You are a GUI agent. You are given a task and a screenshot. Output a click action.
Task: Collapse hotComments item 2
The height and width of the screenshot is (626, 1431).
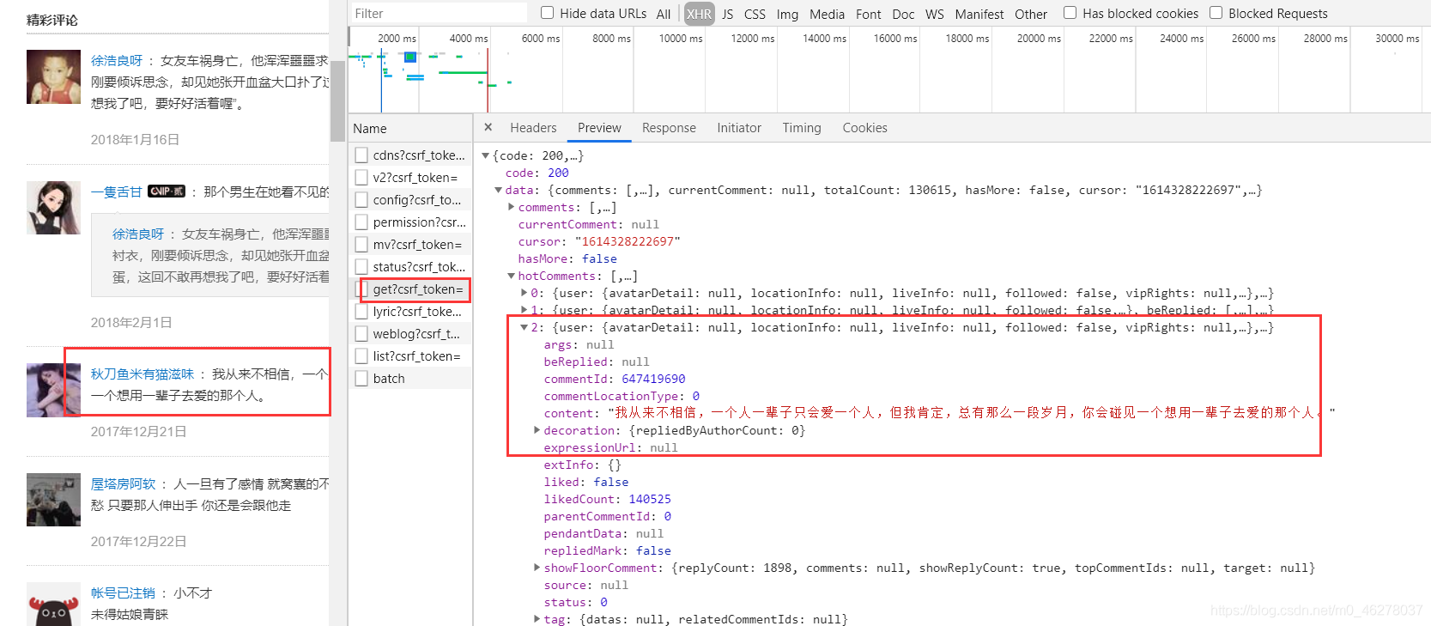tap(524, 327)
